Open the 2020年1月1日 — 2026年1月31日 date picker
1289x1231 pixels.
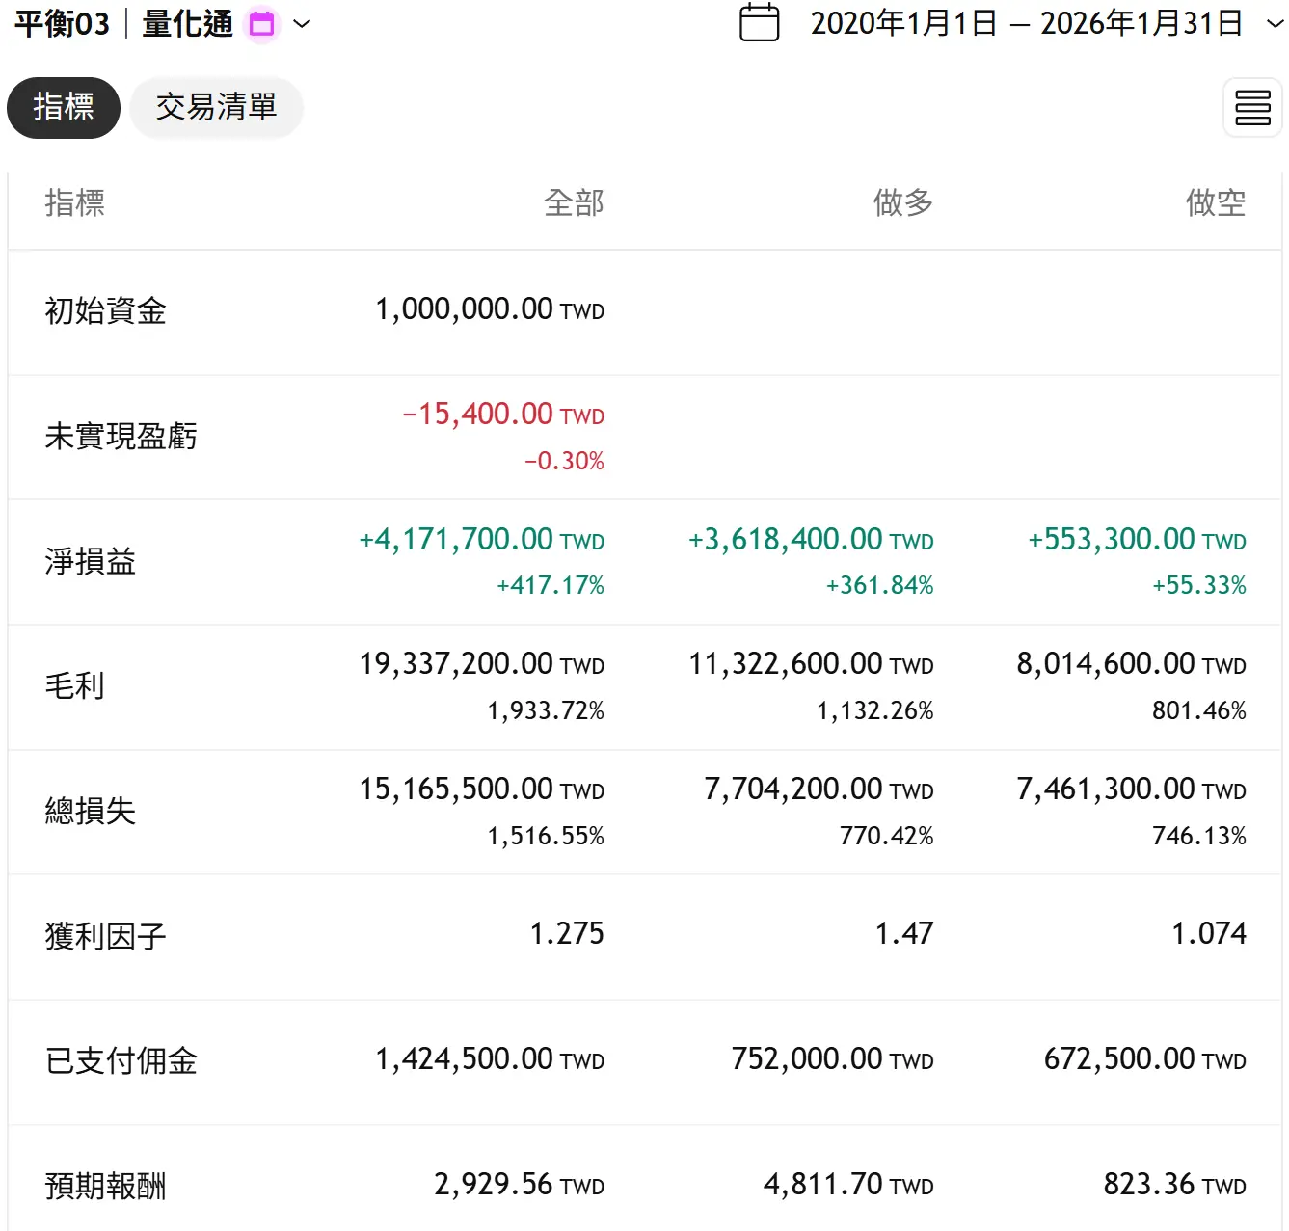[x=1026, y=23]
